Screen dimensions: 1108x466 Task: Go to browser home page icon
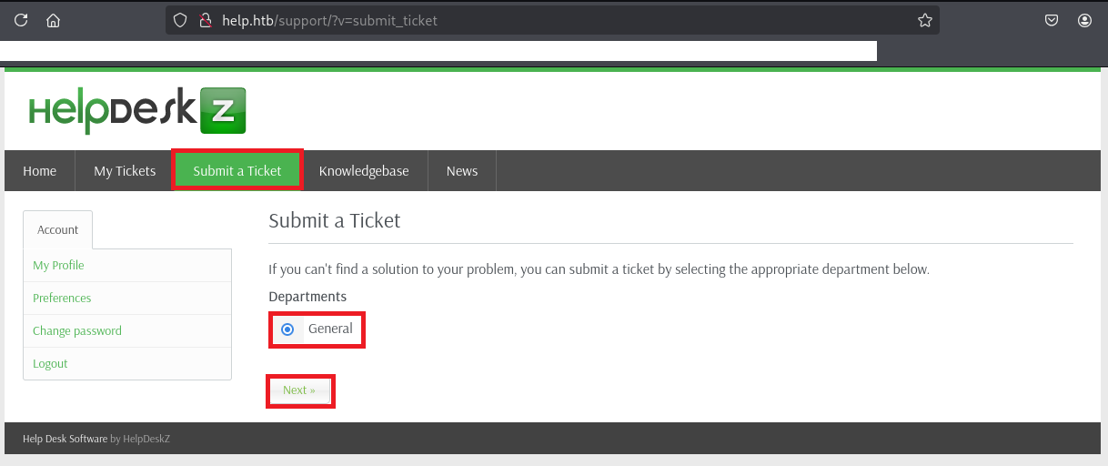pos(53,20)
